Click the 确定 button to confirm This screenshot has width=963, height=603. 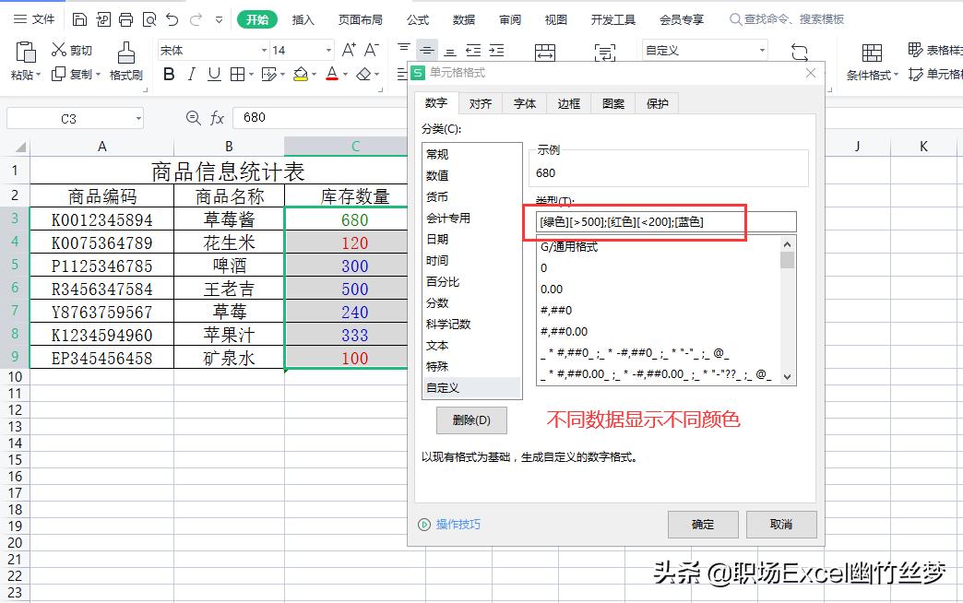(703, 524)
